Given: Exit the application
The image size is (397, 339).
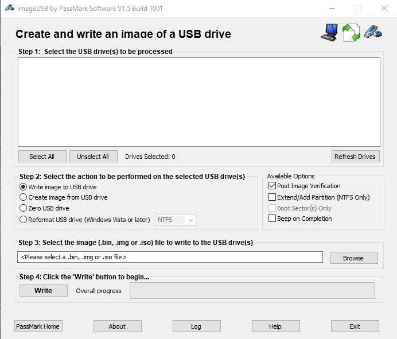Looking at the screenshot, I should click(355, 326).
